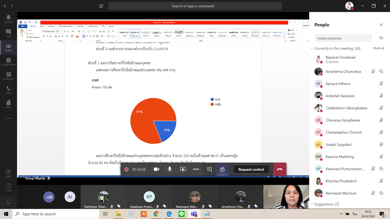390x219 pixels.
Task: Toggle the microphone mute
Action: pos(170,170)
